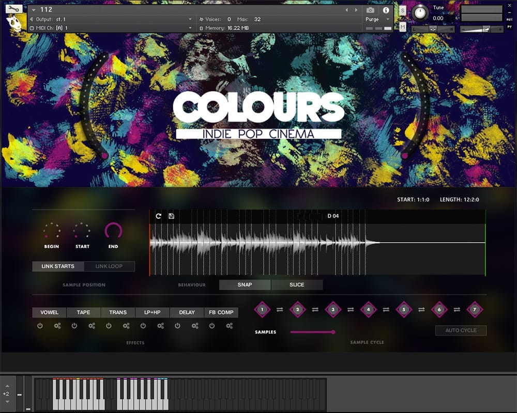The height and width of the screenshot is (413, 517).
Task: Toggle the Solo S button
Action: (403, 10)
